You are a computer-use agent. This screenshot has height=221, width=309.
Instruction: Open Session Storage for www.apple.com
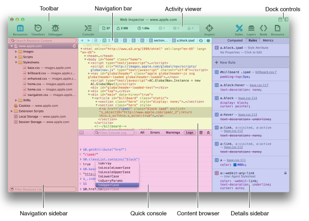pyautogui.click(x=42, y=122)
